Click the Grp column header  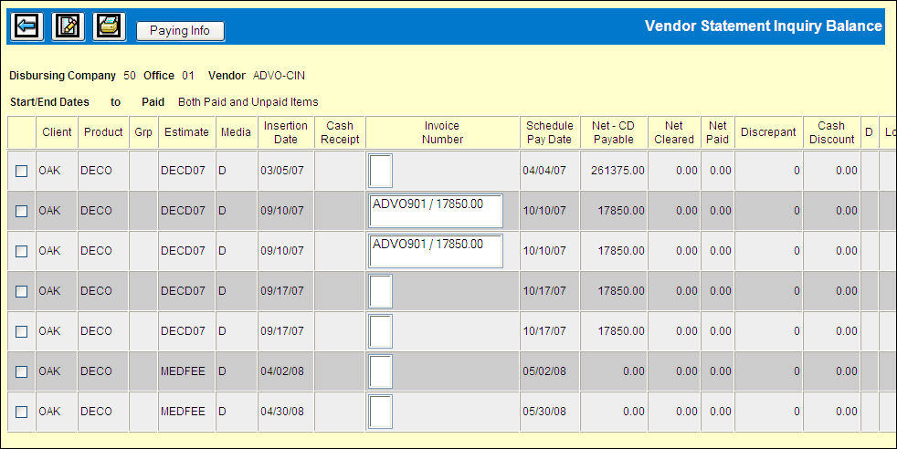coord(143,132)
